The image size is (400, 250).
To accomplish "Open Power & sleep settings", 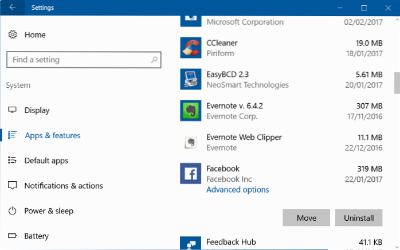I will tap(49, 211).
